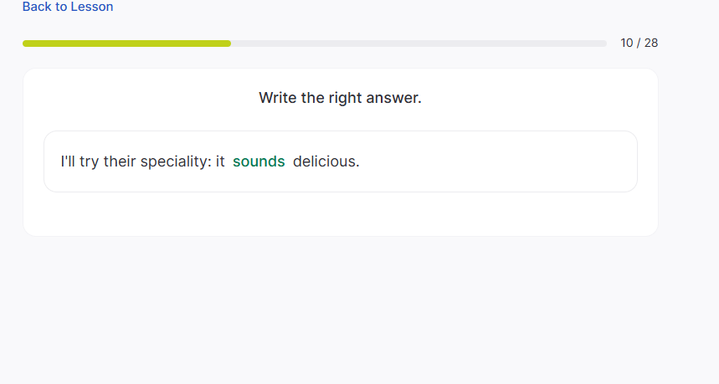Viewport: 719px width, 384px height.
Task: Click the word "answer." in the heading
Action: [x=394, y=98]
